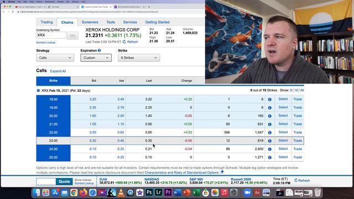Open a new browser tab with plus icon
Viewport: 354px width, 199px height.
pos(149,7)
